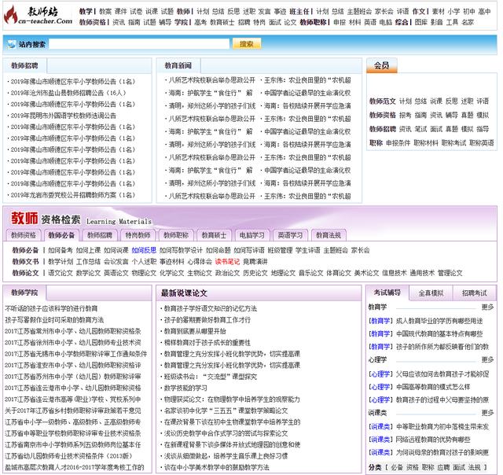The height and width of the screenshot is (475, 503).
Task: Open 2019年龙岩市委党校公开招聘教师方案
Action: click(x=73, y=195)
